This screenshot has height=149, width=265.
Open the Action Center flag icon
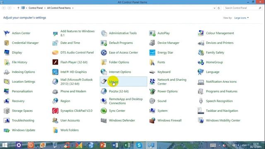click(x=7, y=33)
